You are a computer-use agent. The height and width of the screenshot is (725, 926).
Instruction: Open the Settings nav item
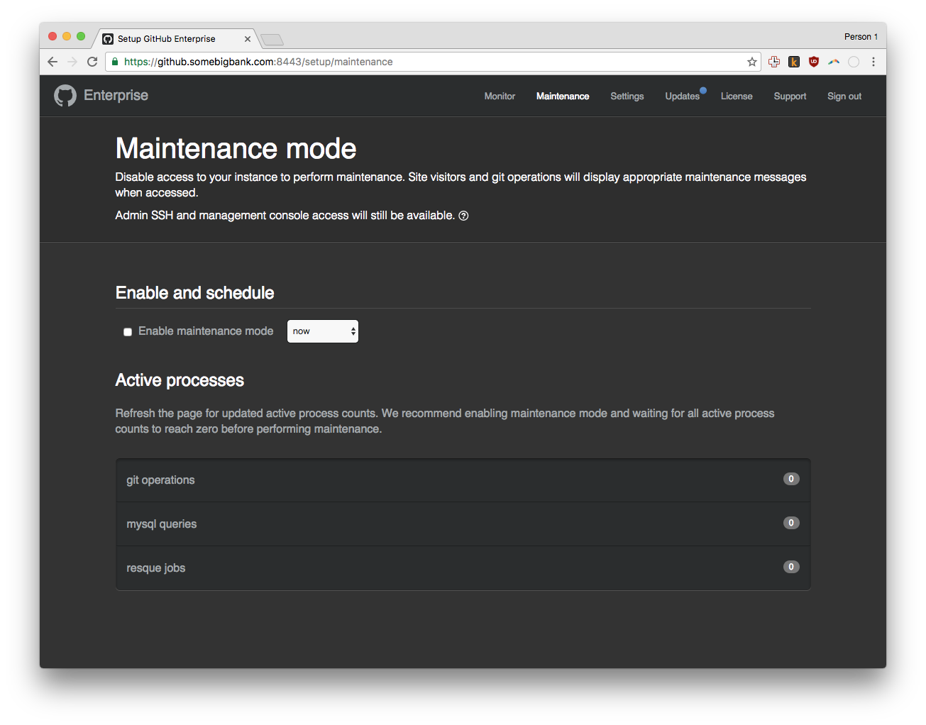[627, 96]
